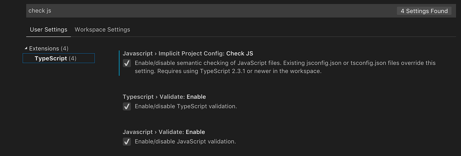Collapse the Extensions tree arrow
The width and height of the screenshot is (461, 156).
[26, 48]
